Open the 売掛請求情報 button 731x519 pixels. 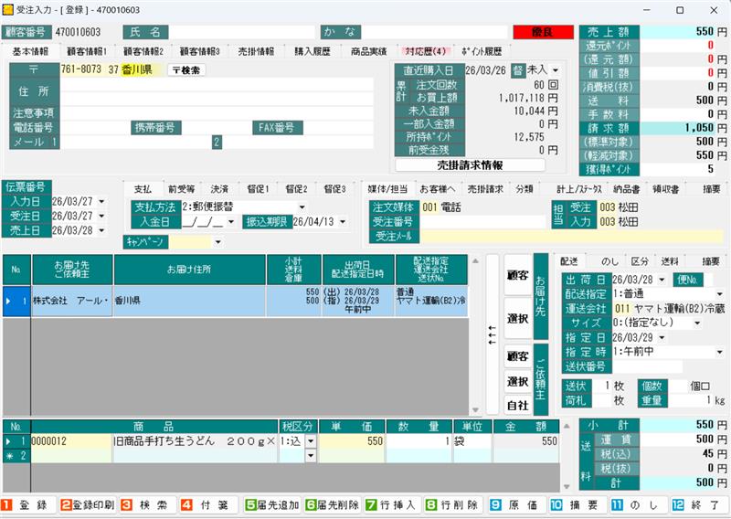[470, 165]
